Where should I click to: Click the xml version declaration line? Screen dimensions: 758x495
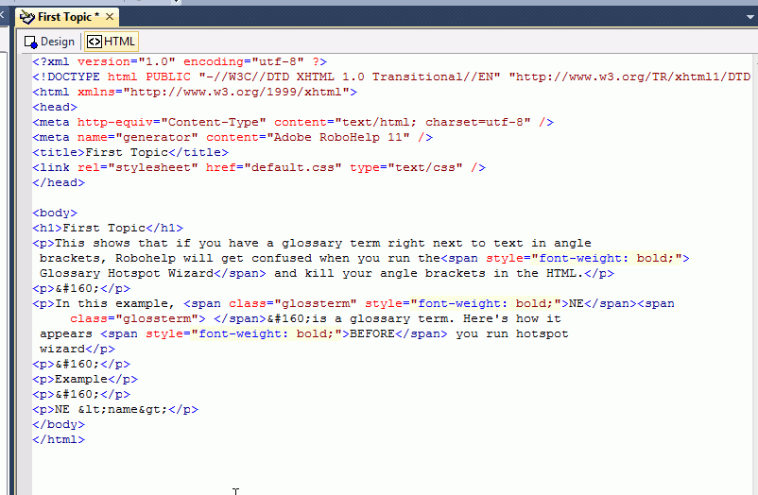(x=180, y=62)
